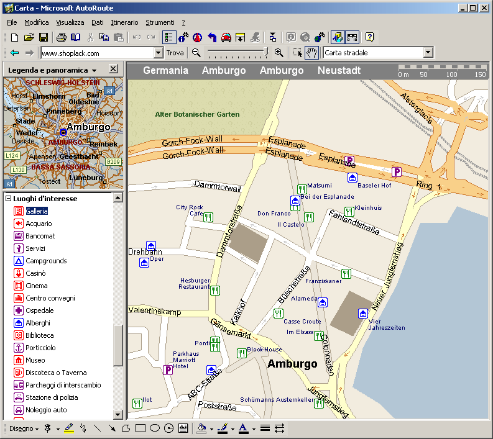Viewport: 493px width, 439px height.
Task: Click the blue turn arrow directions icon
Action: (x=212, y=37)
